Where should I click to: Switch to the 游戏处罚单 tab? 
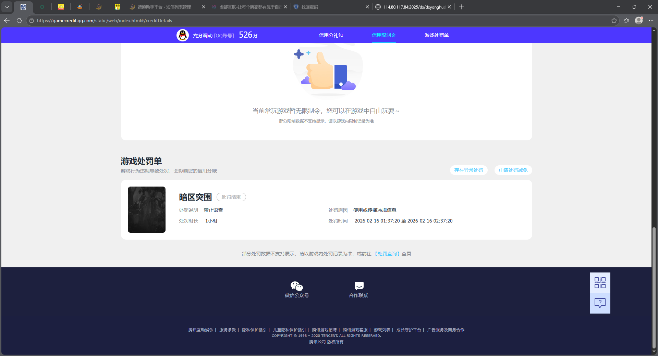437,35
